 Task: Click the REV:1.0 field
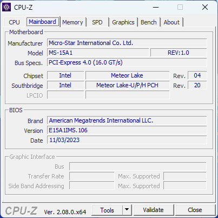[x=179, y=53]
